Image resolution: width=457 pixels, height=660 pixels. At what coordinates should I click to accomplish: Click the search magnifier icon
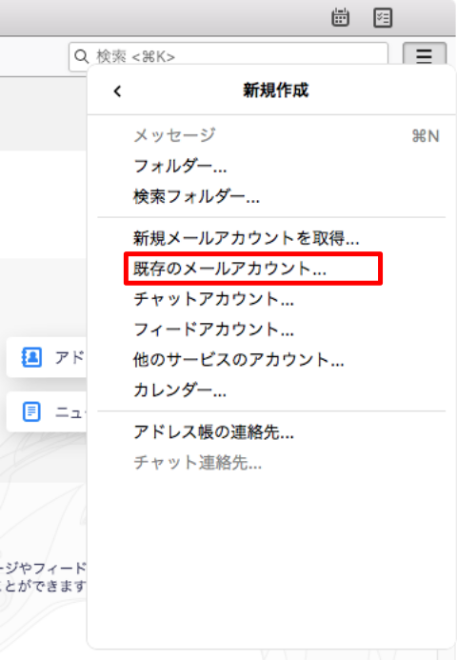point(81,56)
